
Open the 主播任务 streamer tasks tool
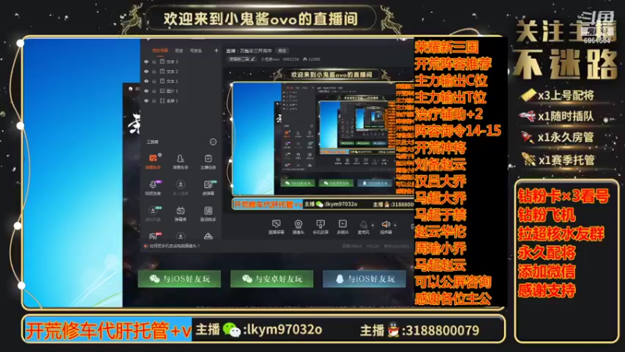point(208,162)
